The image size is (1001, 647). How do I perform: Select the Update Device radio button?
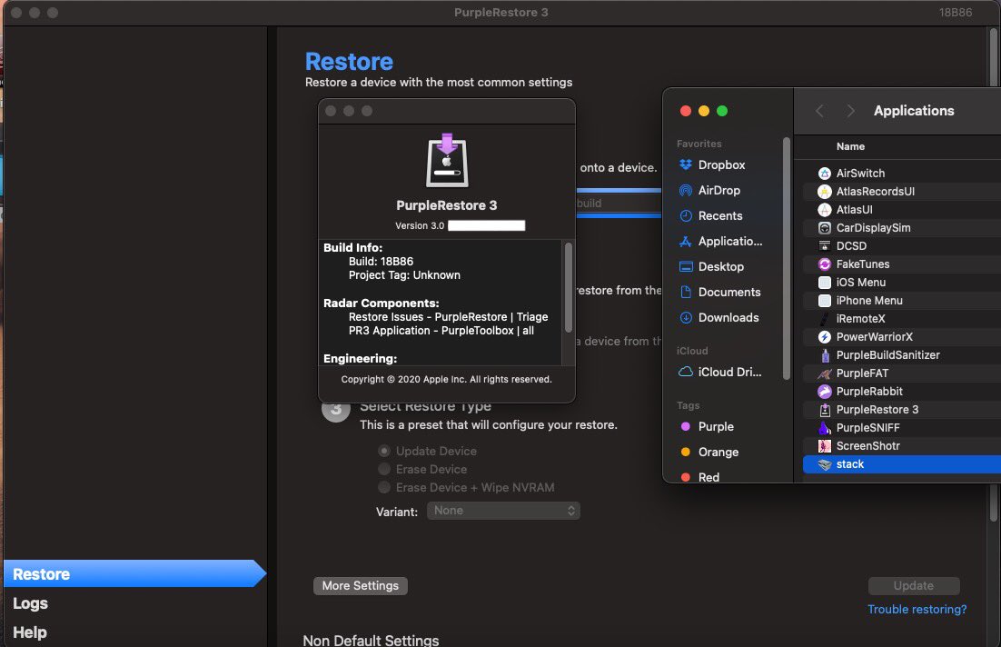(x=384, y=451)
